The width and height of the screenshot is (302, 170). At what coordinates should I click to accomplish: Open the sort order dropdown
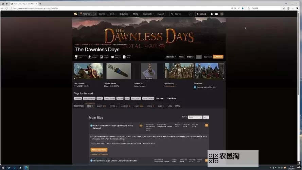coord(206,117)
